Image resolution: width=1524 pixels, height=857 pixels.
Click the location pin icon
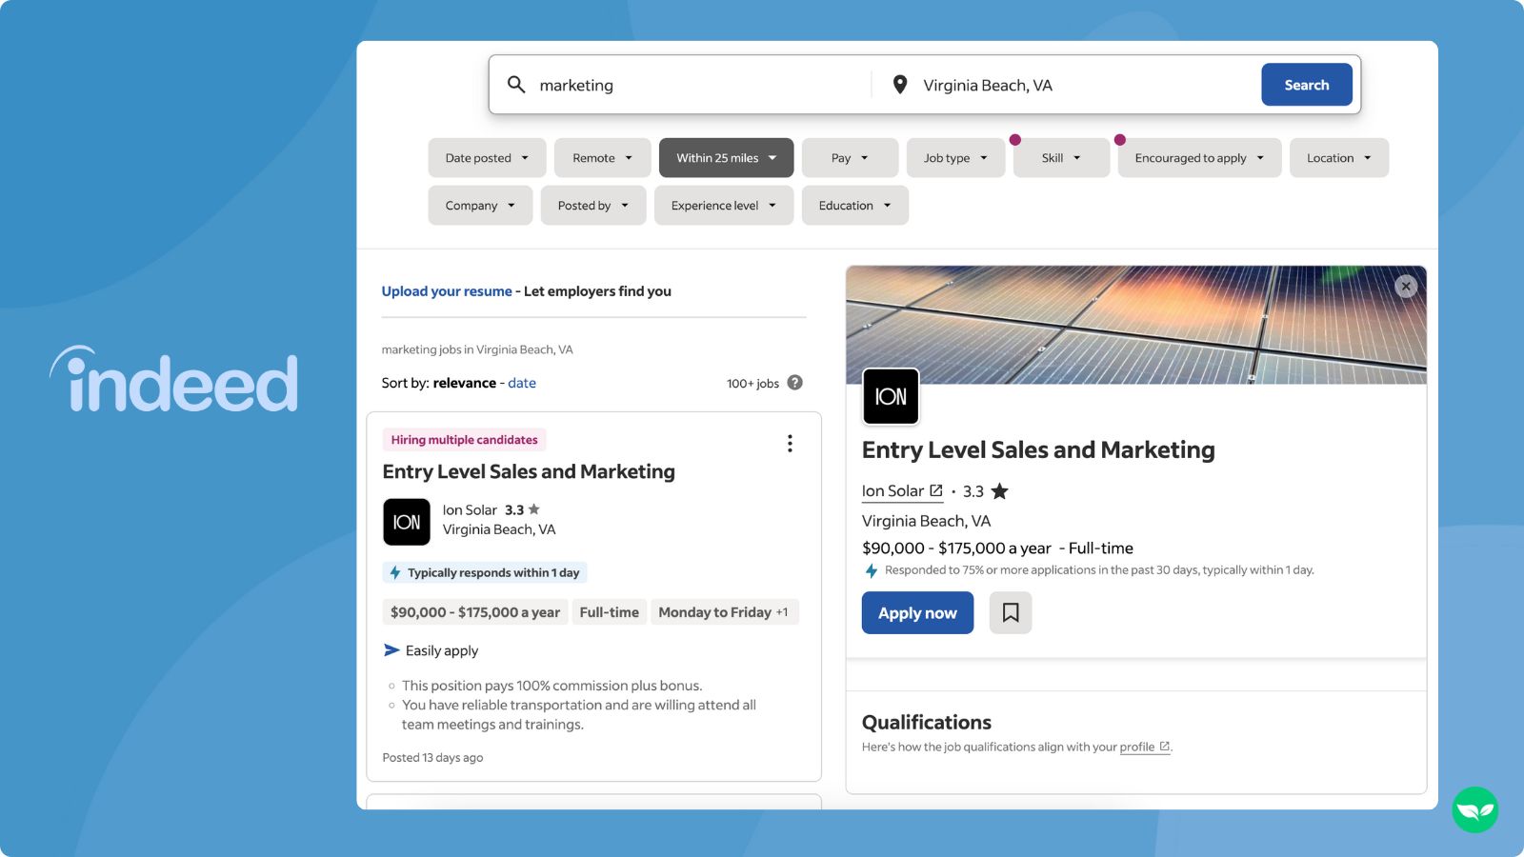coord(898,85)
